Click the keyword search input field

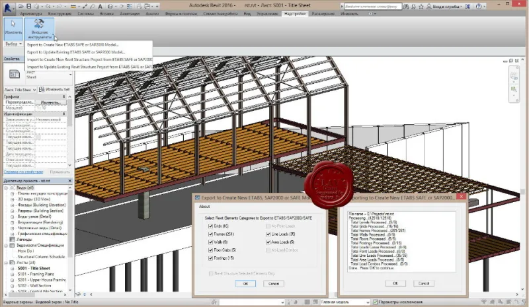(x=373, y=7)
